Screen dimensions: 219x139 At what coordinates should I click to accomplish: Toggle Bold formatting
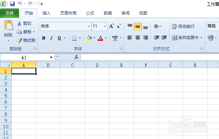(44, 38)
